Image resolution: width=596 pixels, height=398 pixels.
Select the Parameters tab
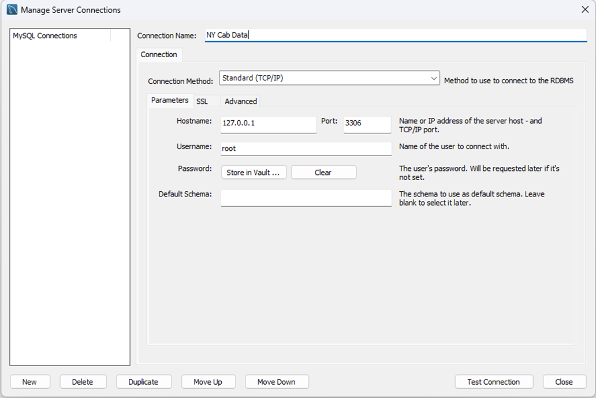pos(170,100)
